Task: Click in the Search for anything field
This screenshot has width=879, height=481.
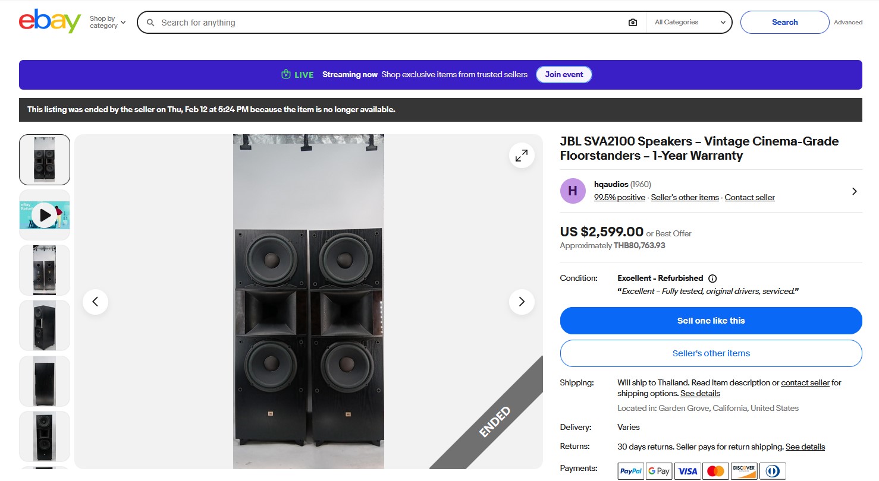Action: [387, 23]
